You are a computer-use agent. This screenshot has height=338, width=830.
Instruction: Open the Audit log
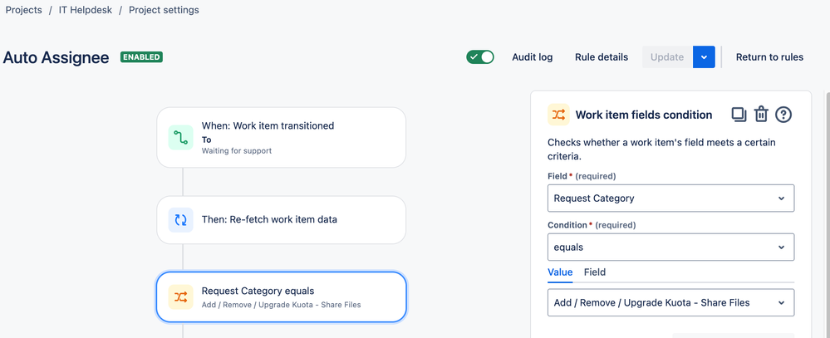(x=533, y=57)
